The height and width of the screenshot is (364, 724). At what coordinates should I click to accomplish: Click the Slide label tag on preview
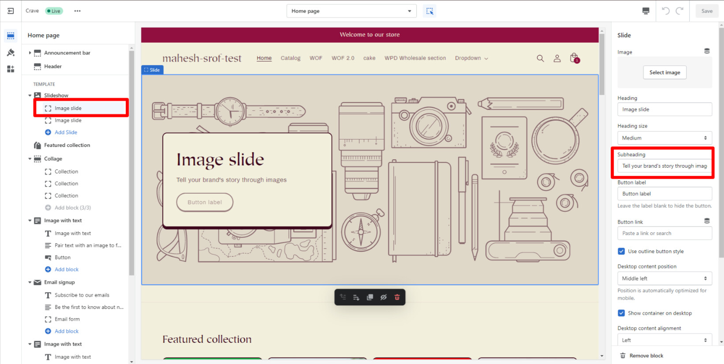pos(152,70)
